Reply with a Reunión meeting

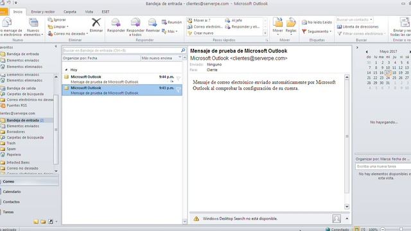tap(171, 22)
